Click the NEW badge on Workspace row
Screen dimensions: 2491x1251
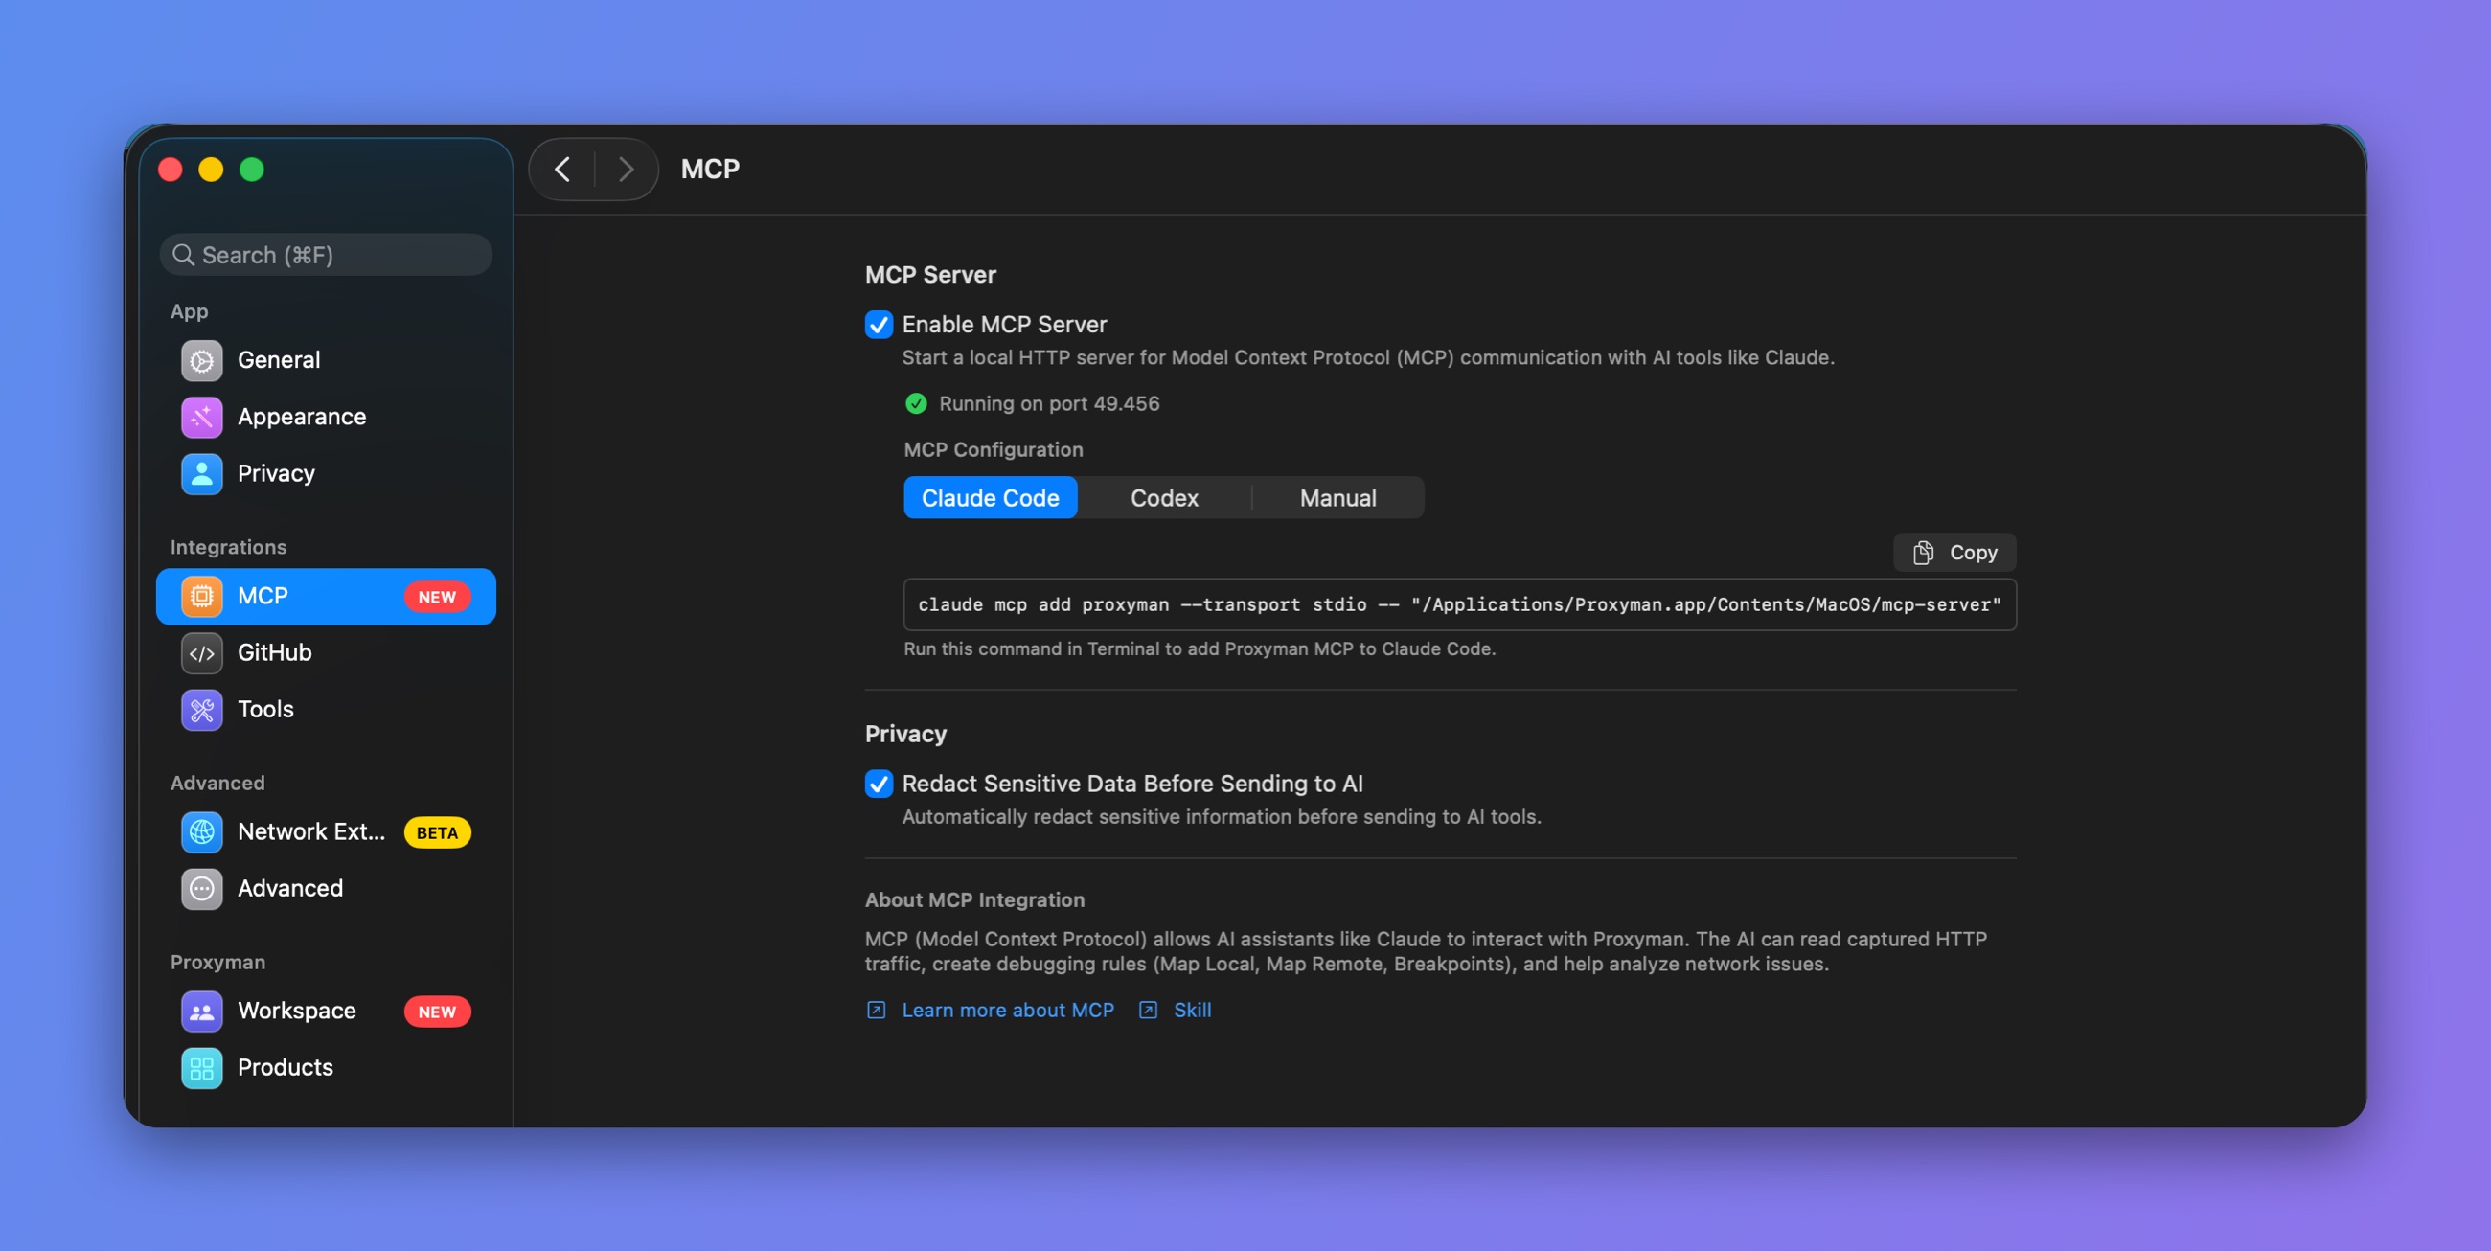437,1012
